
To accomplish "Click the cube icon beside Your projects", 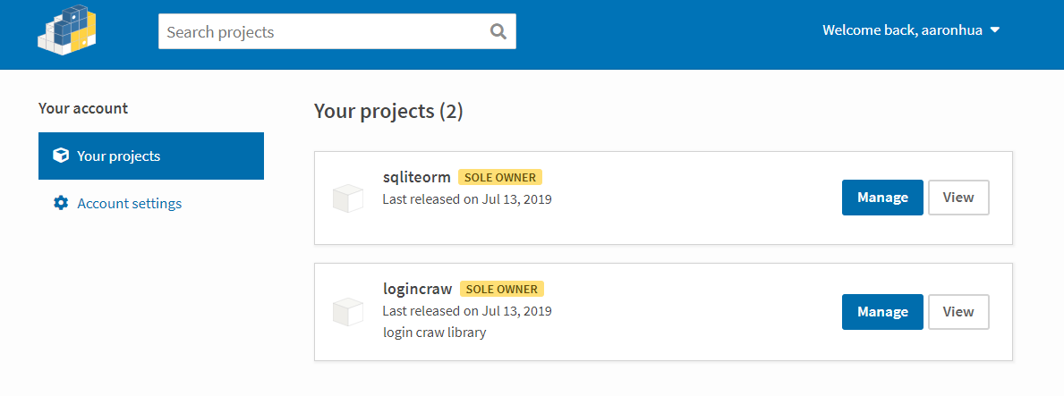I will click(x=60, y=156).
